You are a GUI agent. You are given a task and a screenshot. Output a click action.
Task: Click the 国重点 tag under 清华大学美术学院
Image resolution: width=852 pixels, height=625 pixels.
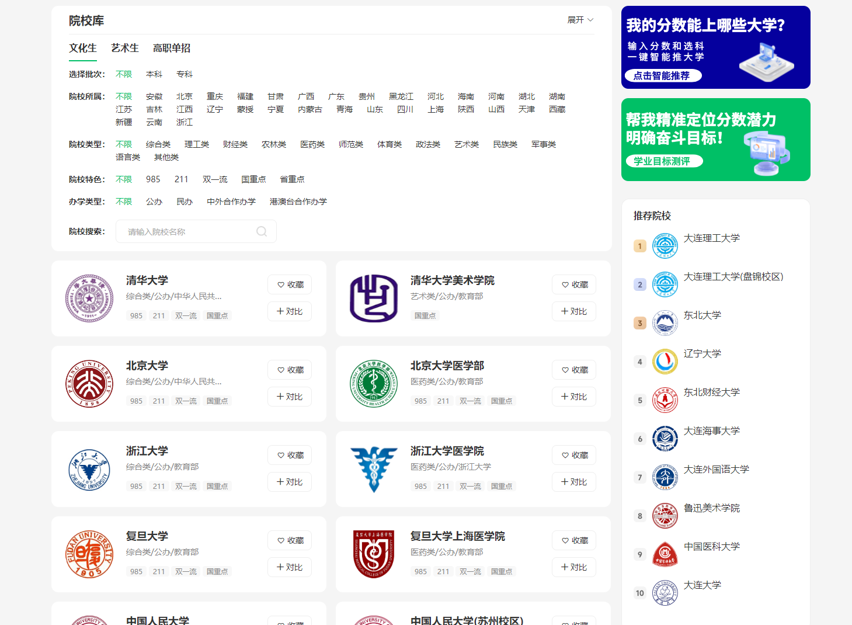point(425,315)
